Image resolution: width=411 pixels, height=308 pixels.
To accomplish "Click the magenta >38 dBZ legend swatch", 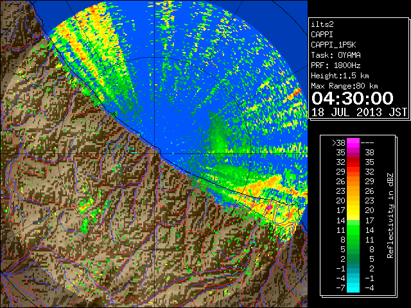I will (353, 142).
